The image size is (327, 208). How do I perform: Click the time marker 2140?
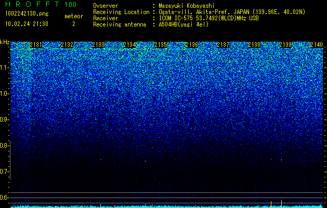click(x=317, y=45)
